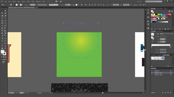The image size is (174, 97).
Task: Toggle Color fill mode below swatches
Action: 2,57
